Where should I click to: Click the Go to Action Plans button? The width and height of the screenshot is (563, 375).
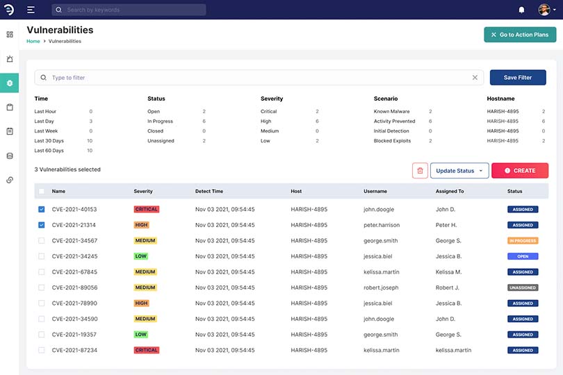[x=520, y=35]
